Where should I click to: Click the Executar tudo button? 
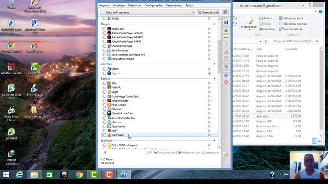tap(209, 12)
